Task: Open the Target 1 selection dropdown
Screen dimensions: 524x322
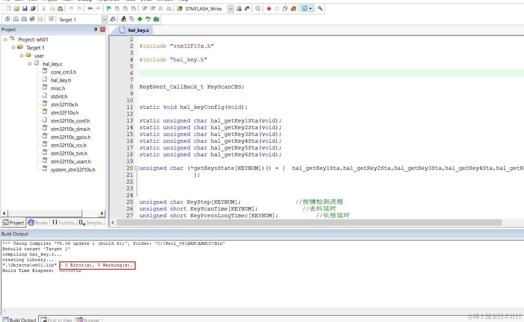Action: pos(104,20)
